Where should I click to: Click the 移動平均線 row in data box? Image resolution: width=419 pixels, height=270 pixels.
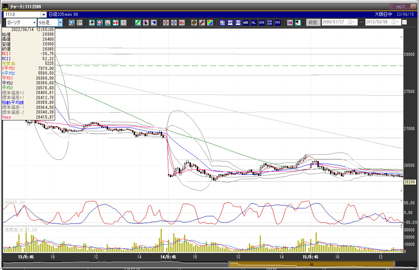28,102
